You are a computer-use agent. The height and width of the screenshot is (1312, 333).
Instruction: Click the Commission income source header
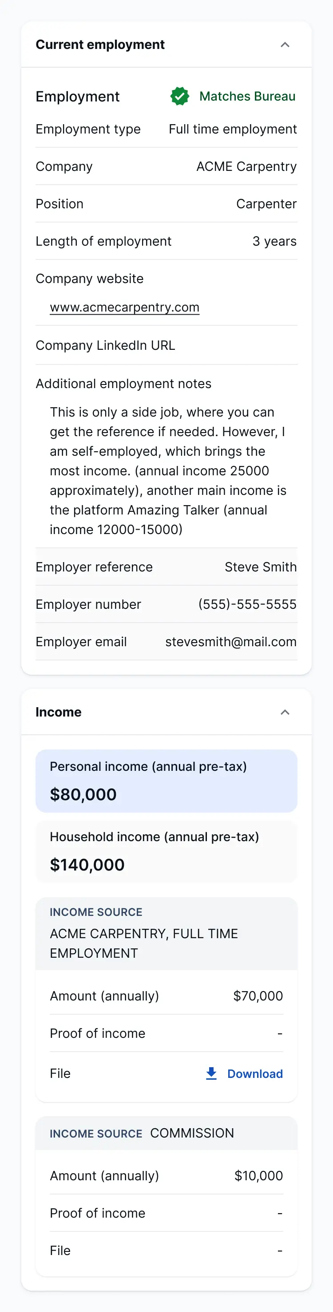(x=166, y=1133)
